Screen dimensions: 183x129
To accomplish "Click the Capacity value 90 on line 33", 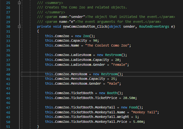I will click(95, 41).
